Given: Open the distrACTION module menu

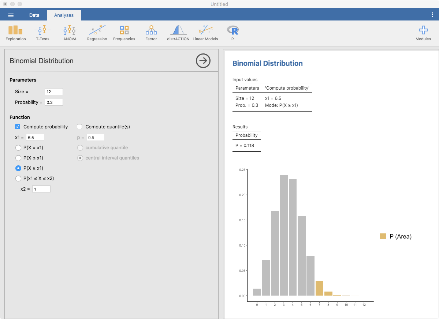Looking at the screenshot, I should pos(178,33).
